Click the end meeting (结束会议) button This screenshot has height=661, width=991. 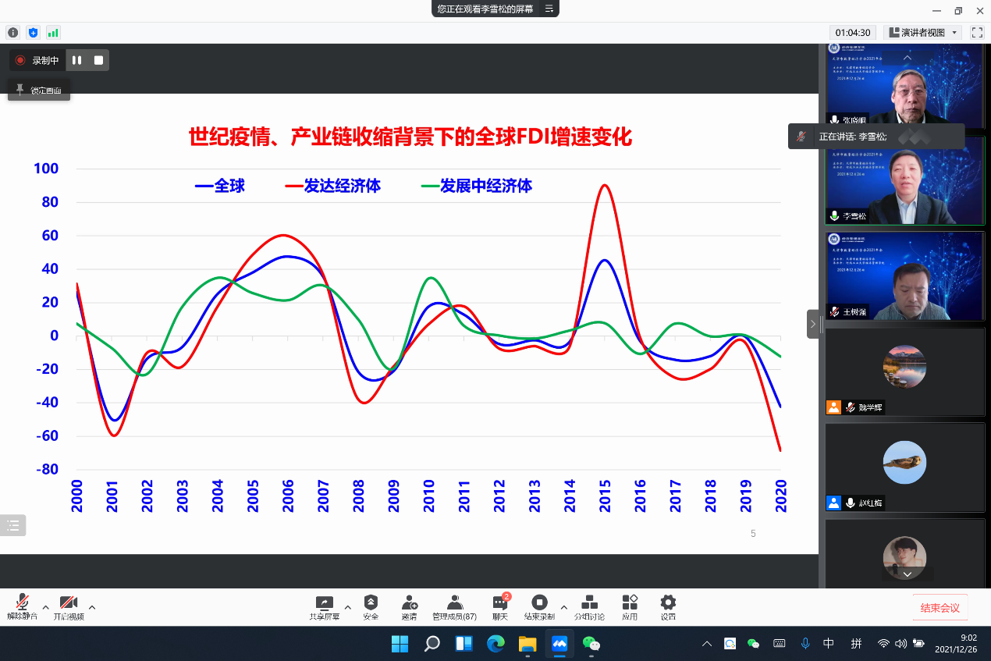pyautogui.click(x=939, y=608)
